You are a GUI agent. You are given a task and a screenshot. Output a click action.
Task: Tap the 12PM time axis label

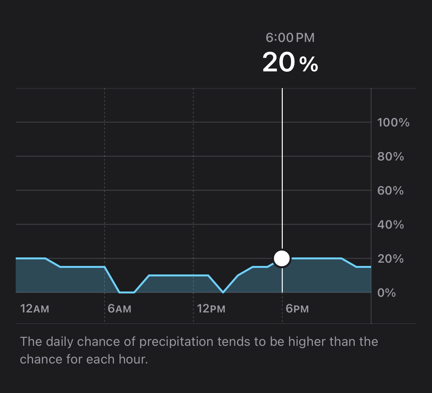pos(211,309)
